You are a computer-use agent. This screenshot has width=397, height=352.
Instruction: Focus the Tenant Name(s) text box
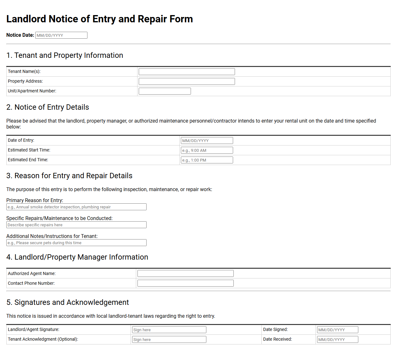click(x=187, y=72)
